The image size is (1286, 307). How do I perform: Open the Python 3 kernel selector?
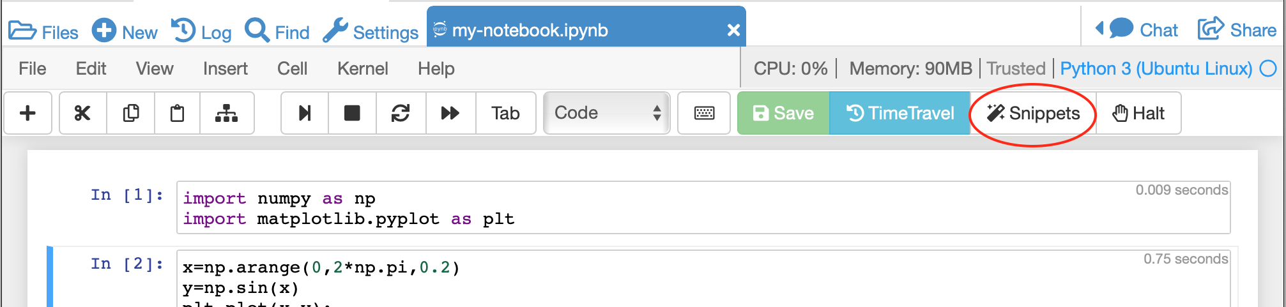pos(1156,68)
